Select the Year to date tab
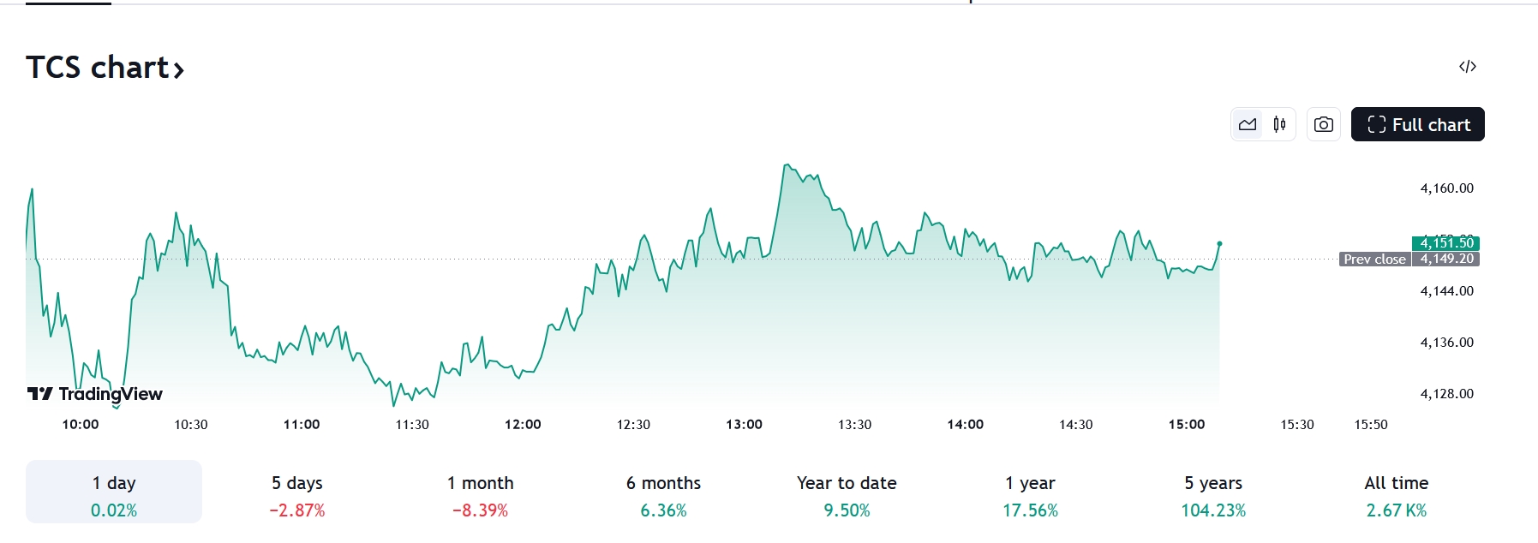1538x543 pixels. pyautogui.click(x=847, y=492)
